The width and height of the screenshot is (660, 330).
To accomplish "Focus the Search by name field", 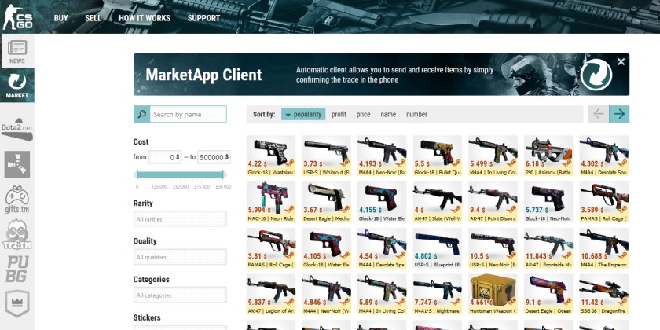I will tap(188, 115).
